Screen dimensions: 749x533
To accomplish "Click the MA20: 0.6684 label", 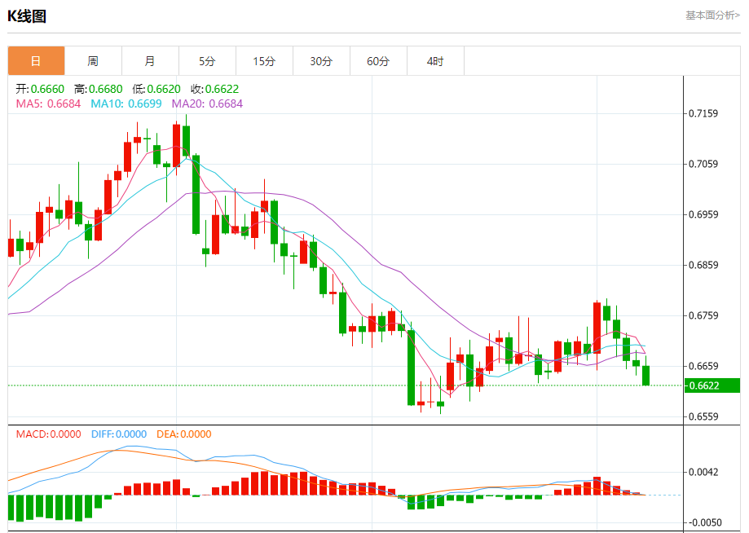I will [207, 104].
